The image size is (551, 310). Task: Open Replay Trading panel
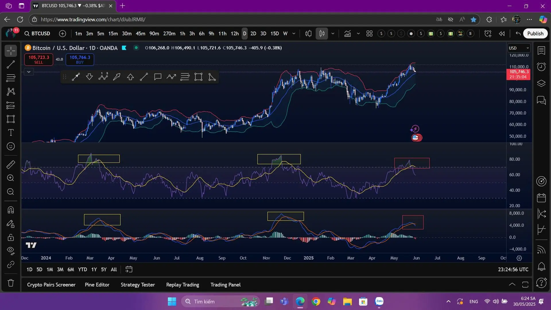[x=183, y=285]
